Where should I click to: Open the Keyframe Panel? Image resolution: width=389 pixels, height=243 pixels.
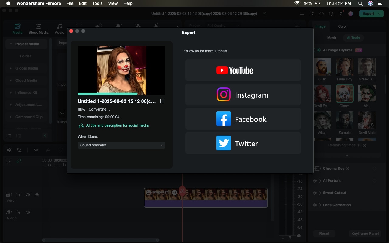(x=365, y=234)
